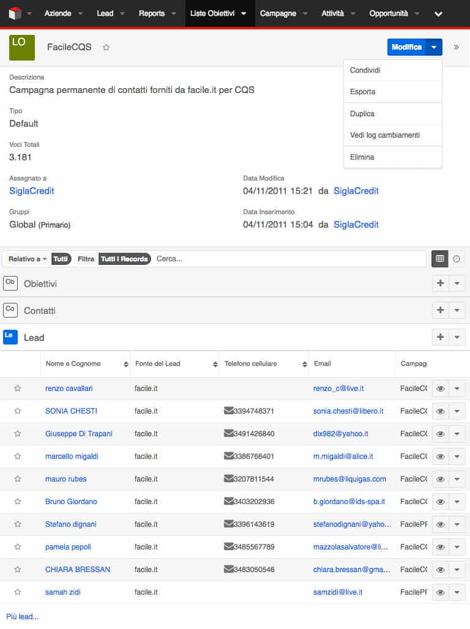Toggle preview for mauro rubes row
The width and height of the screenshot is (470, 629).
(x=440, y=479)
